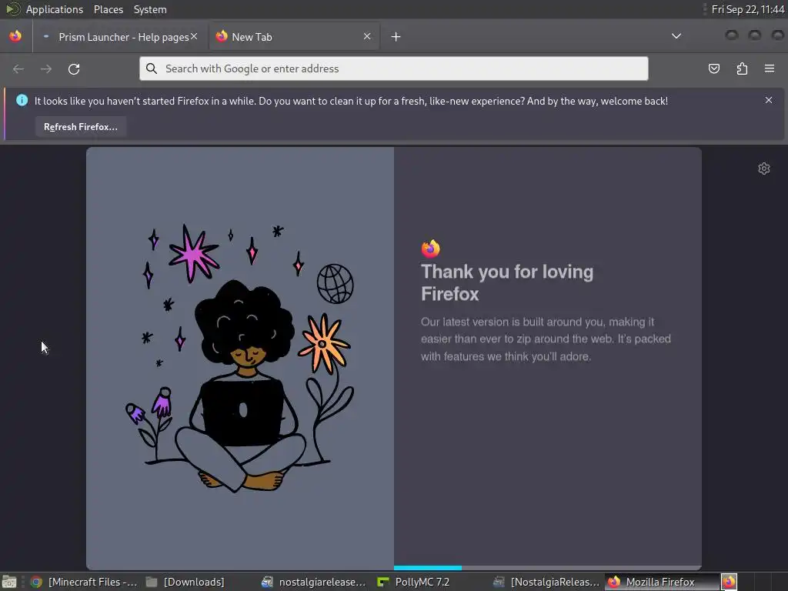Open Save to Pocket icon
Screen dimensions: 788x591
(x=714, y=68)
